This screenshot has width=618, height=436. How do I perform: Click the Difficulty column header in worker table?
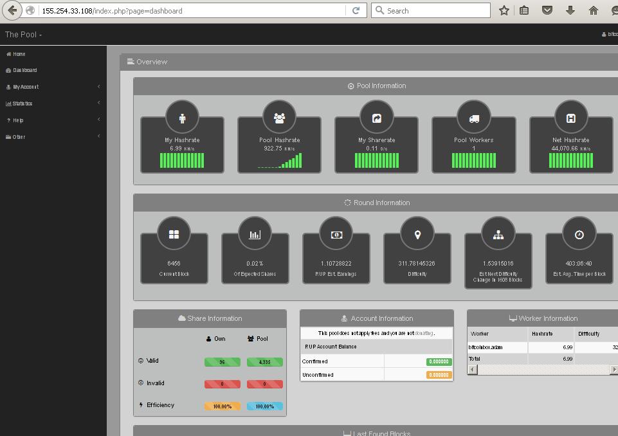point(589,334)
